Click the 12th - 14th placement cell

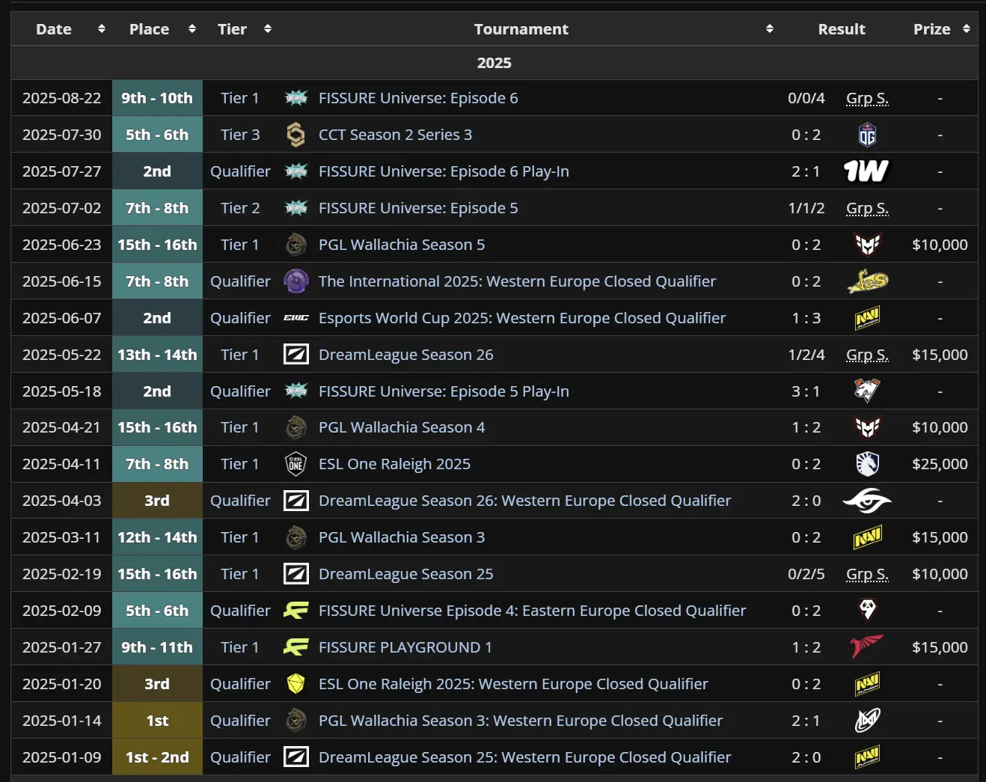click(157, 537)
